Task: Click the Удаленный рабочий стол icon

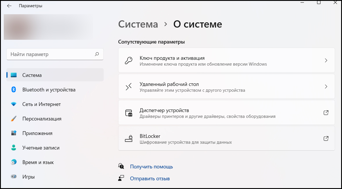Action: click(129, 87)
